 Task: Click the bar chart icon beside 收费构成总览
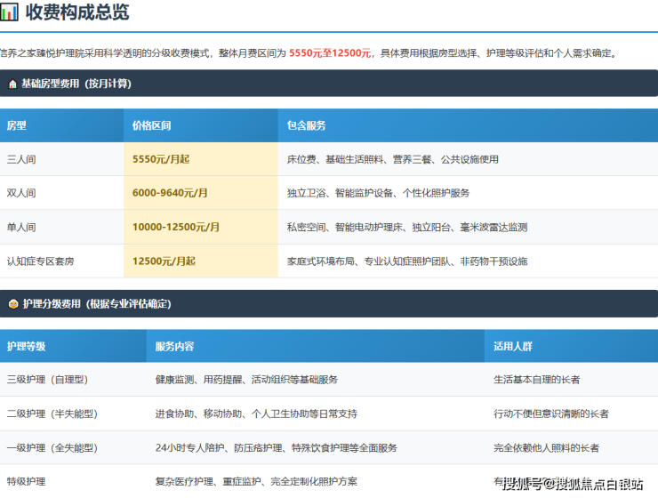point(9,12)
